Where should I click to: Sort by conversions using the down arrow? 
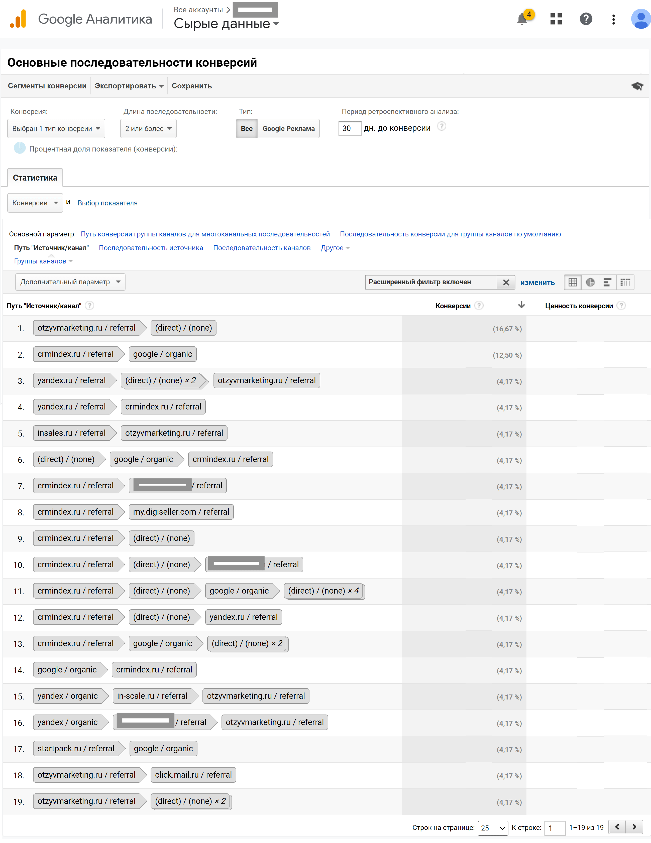click(521, 305)
